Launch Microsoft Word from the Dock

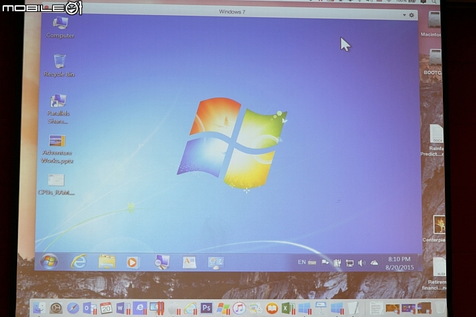(x=123, y=308)
